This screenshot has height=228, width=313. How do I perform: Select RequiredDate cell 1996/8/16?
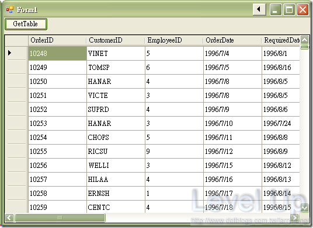click(x=281, y=68)
